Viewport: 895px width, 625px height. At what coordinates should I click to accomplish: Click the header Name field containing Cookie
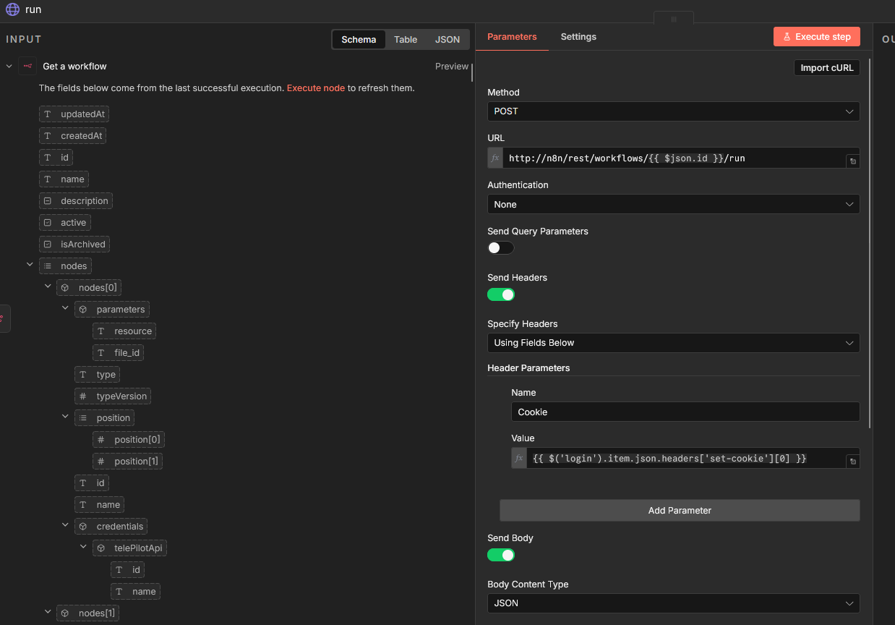(685, 412)
